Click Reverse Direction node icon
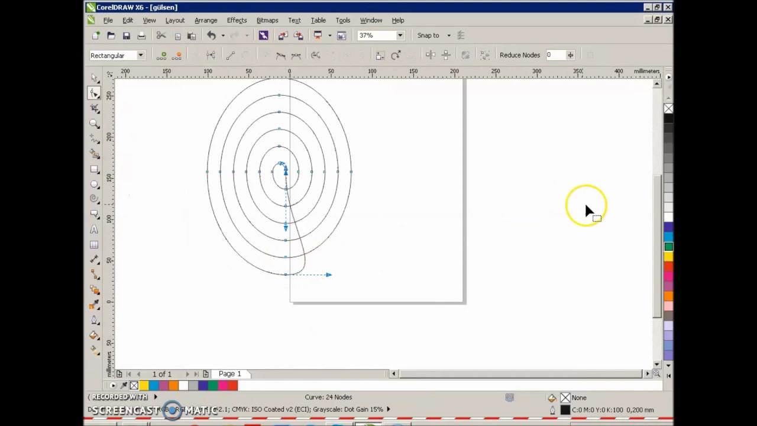Screen dimensions: 757x426 pyautogui.click(x=316, y=55)
